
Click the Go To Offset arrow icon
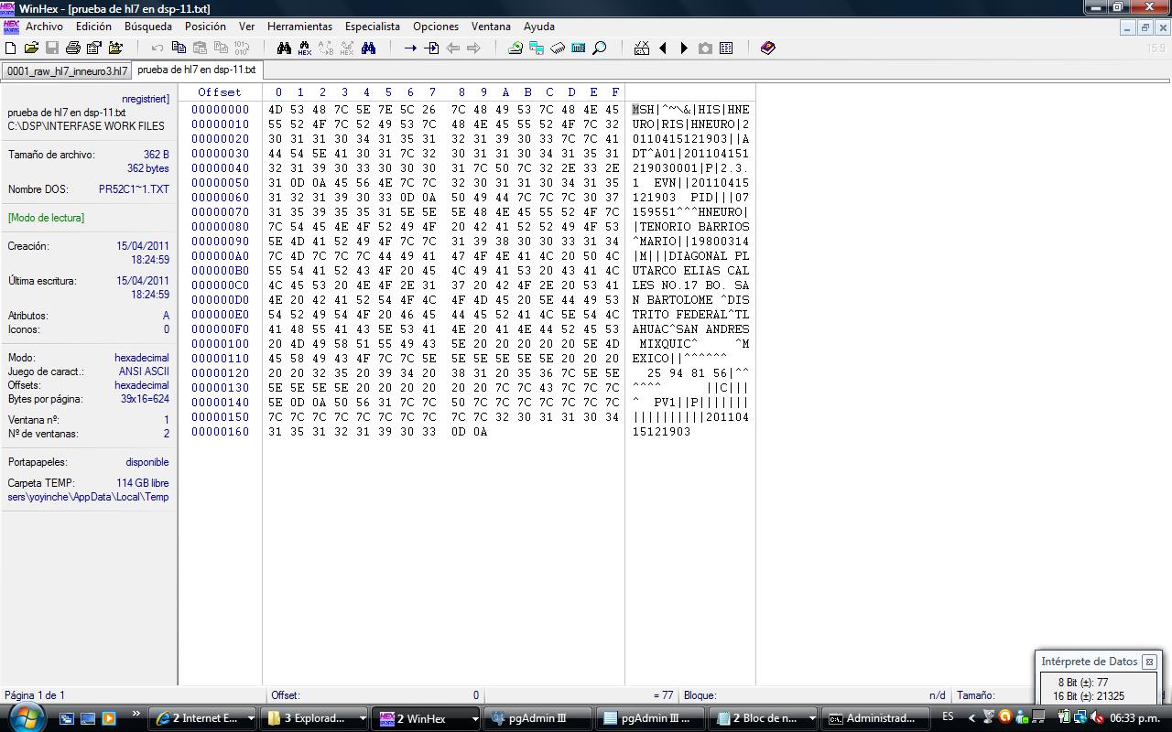click(410, 48)
